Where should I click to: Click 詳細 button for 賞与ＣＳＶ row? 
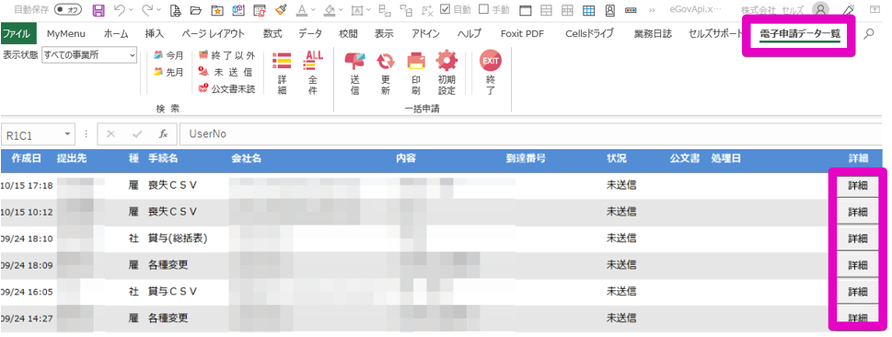(x=857, y=292)
